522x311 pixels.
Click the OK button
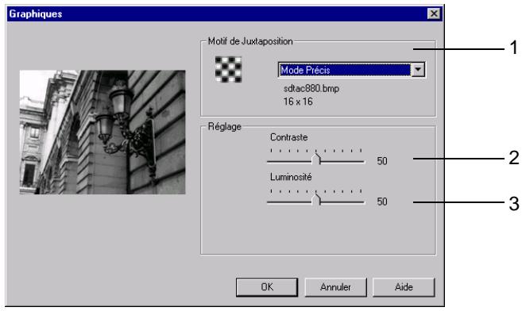(x=267, y=287)
